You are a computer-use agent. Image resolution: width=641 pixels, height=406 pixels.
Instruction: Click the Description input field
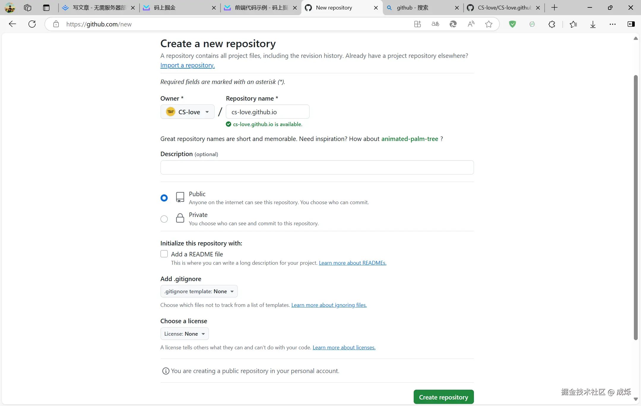316,167
